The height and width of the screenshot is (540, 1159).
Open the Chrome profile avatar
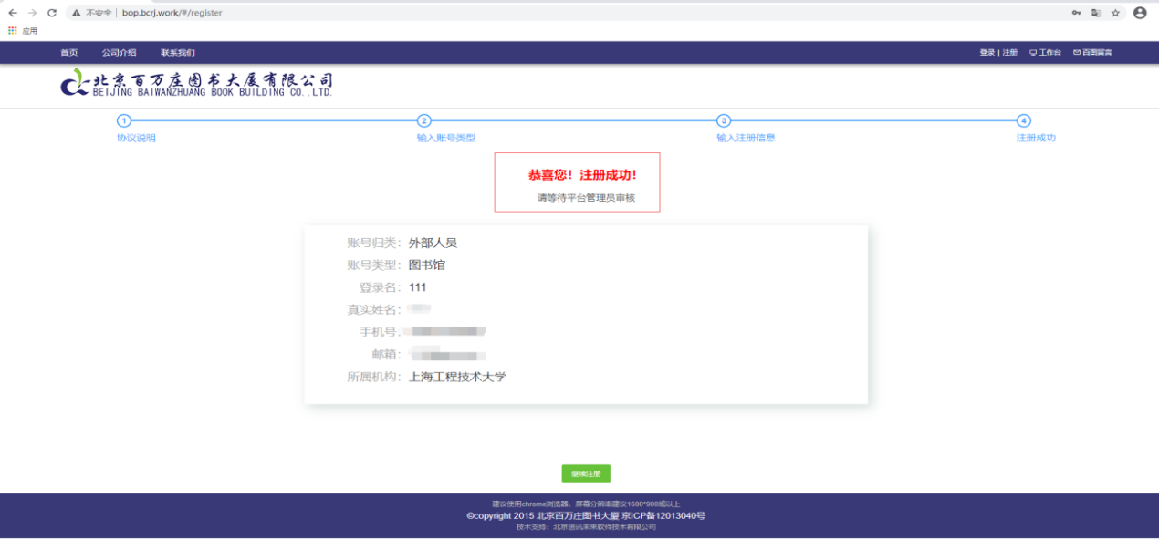[1140, 13]
